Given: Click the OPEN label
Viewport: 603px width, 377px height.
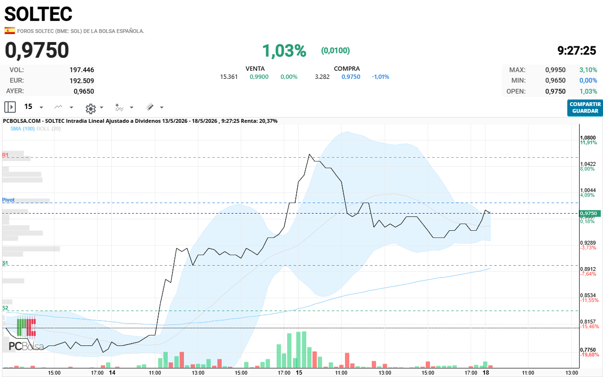Looking at the screenshot, I should coord(517,91).
